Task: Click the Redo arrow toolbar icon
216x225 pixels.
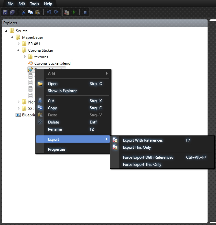Action: [56, 12]
